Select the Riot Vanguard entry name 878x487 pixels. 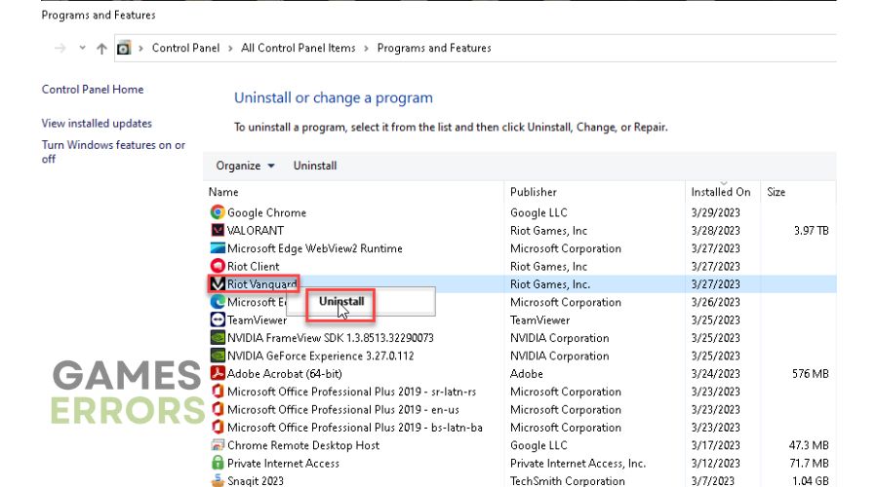[x=261, y=284]
